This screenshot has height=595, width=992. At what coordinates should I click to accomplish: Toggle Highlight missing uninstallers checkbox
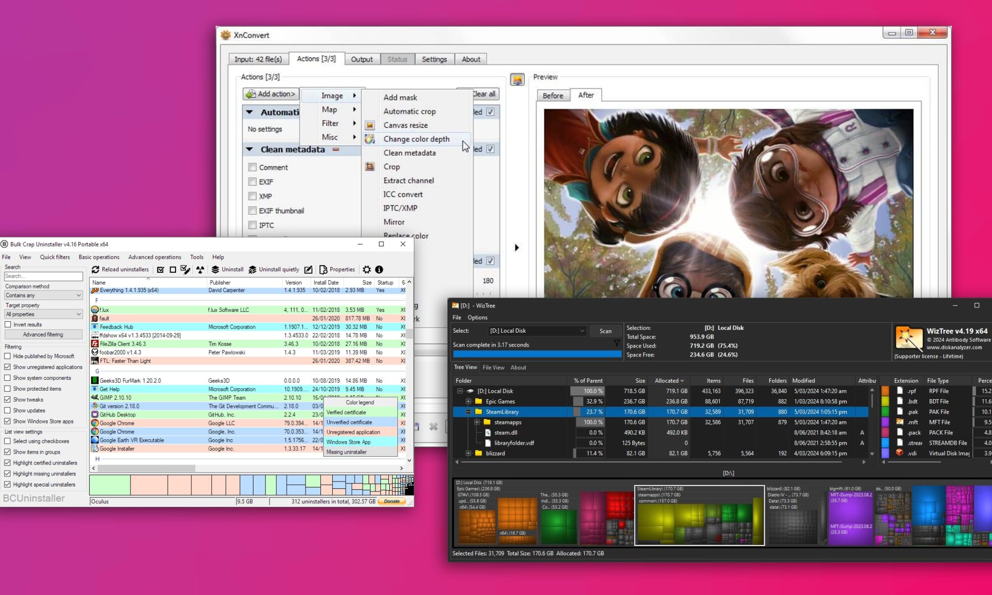point(7,474)
